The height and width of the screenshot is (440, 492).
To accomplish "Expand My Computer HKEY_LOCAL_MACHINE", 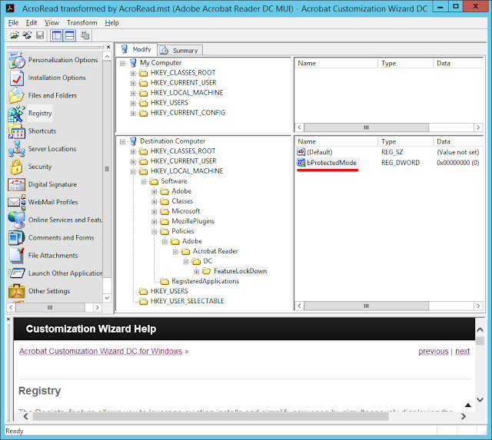I will click(x=133, y=94).
